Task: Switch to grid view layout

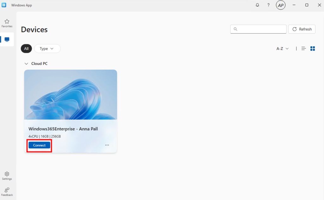Action: (313, 48)
